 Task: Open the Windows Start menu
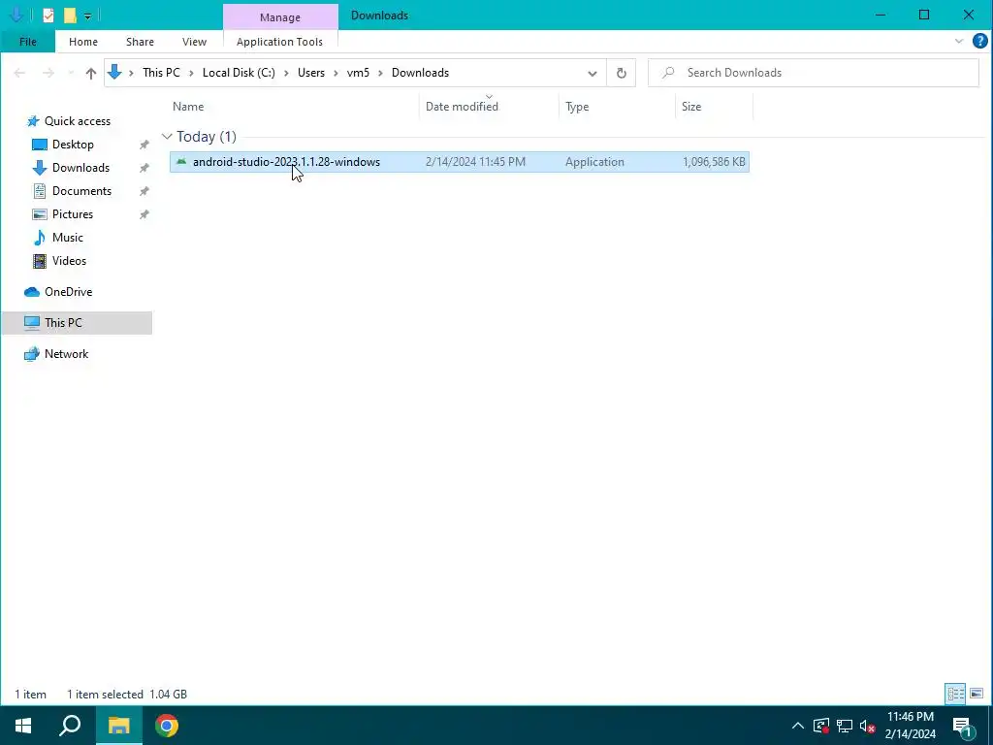click(23, 726)
